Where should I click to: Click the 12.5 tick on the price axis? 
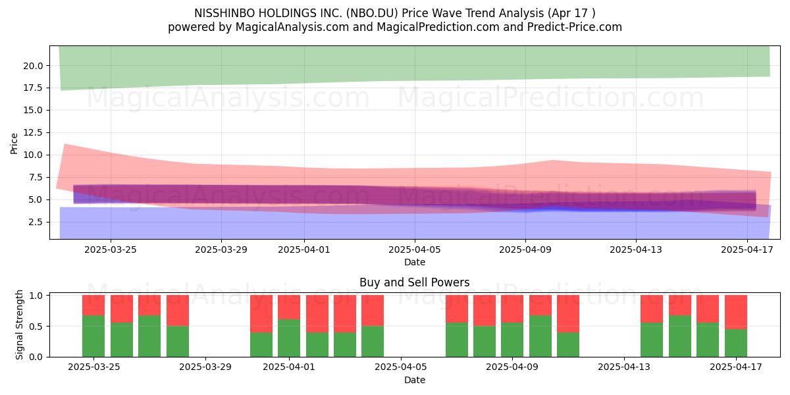click(x=34, y=132)
